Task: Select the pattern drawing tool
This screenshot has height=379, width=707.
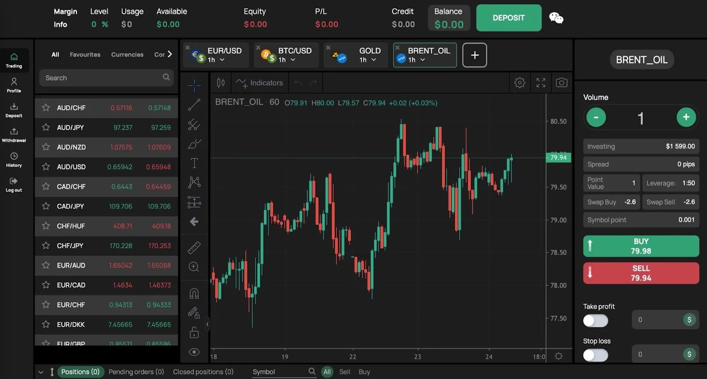Action: tap(194, 182)
